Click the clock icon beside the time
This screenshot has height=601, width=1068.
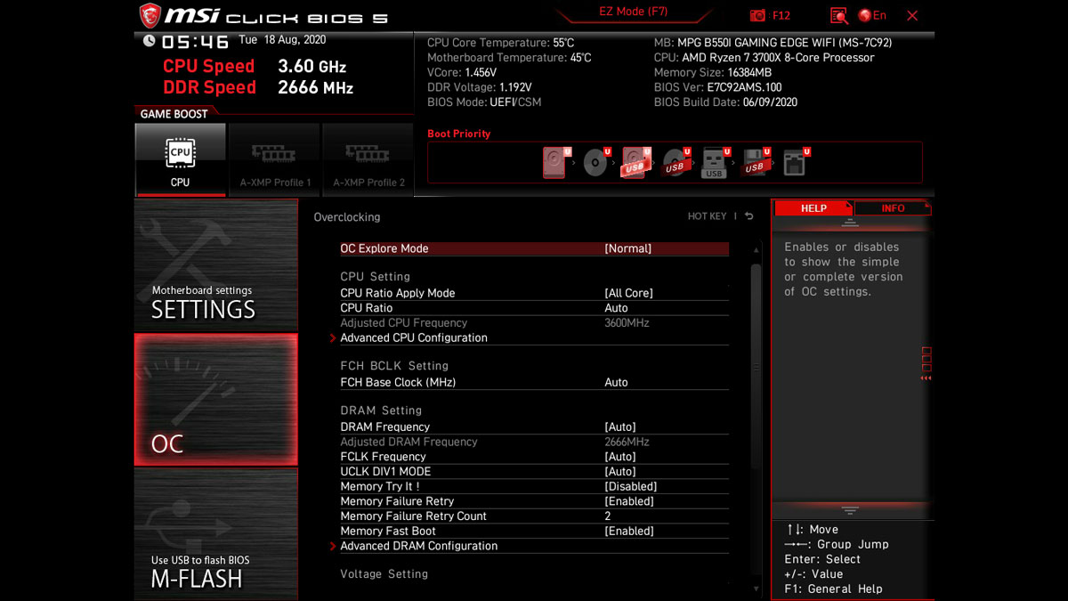tap(150, 41)
